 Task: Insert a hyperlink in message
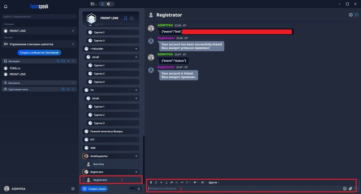[x=171, y=182]
